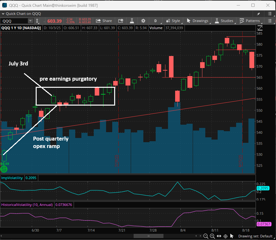Viewport: 276px width, 240px height.
Task: Open chart settings gear icon
Action: (x=143, y=21)
